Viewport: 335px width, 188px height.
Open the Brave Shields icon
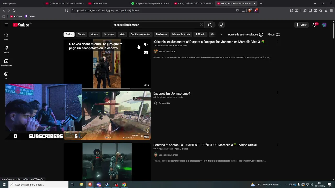[250, 10]
